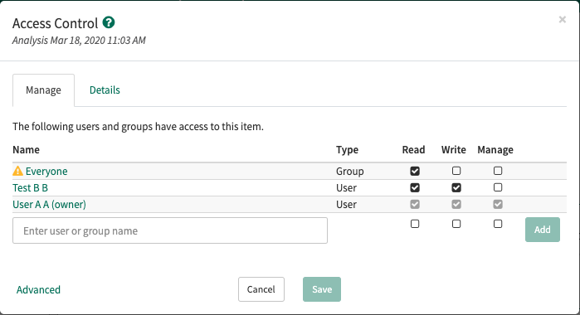The height and width of the screenshot is (315, 580).
Task: Cancel the access control changes
Action: click(x=261, y=289)
